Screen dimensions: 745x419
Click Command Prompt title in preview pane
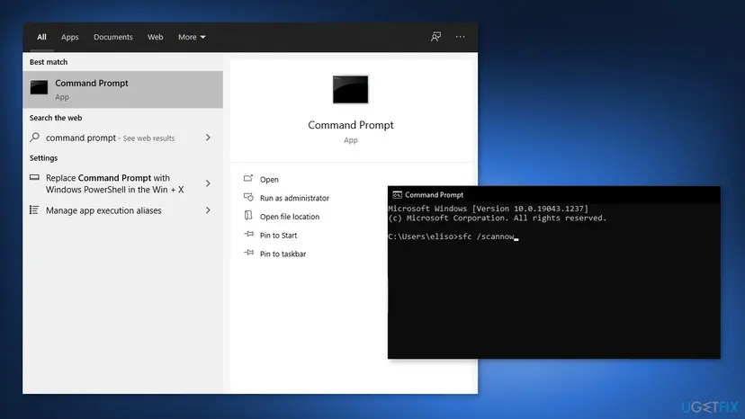pos(351,125)
